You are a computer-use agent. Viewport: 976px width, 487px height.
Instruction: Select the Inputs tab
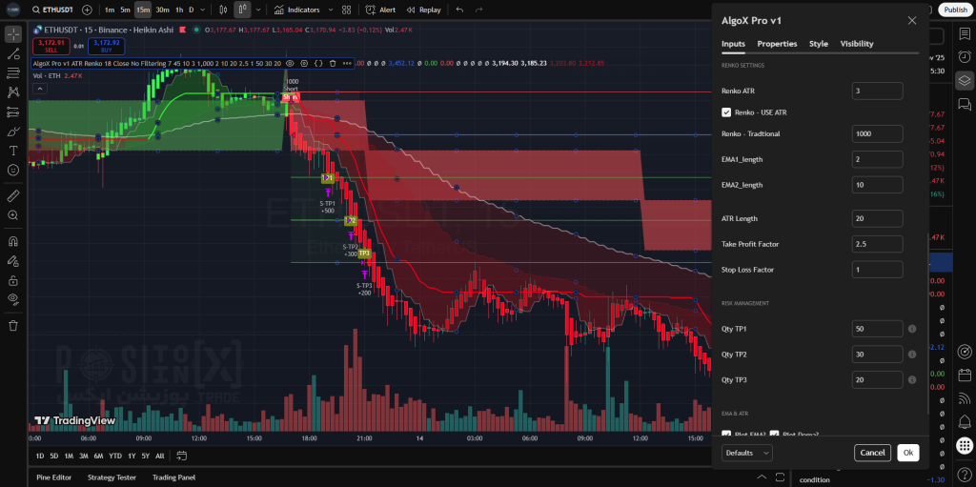point(733,44)
